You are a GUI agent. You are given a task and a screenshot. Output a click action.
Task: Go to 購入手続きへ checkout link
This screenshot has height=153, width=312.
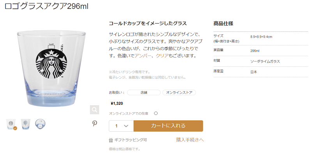[190, 140]
